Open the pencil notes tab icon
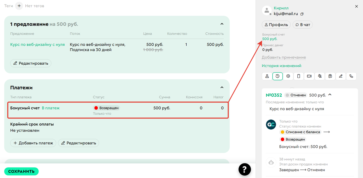363x178 pixels. click(341, 76)
